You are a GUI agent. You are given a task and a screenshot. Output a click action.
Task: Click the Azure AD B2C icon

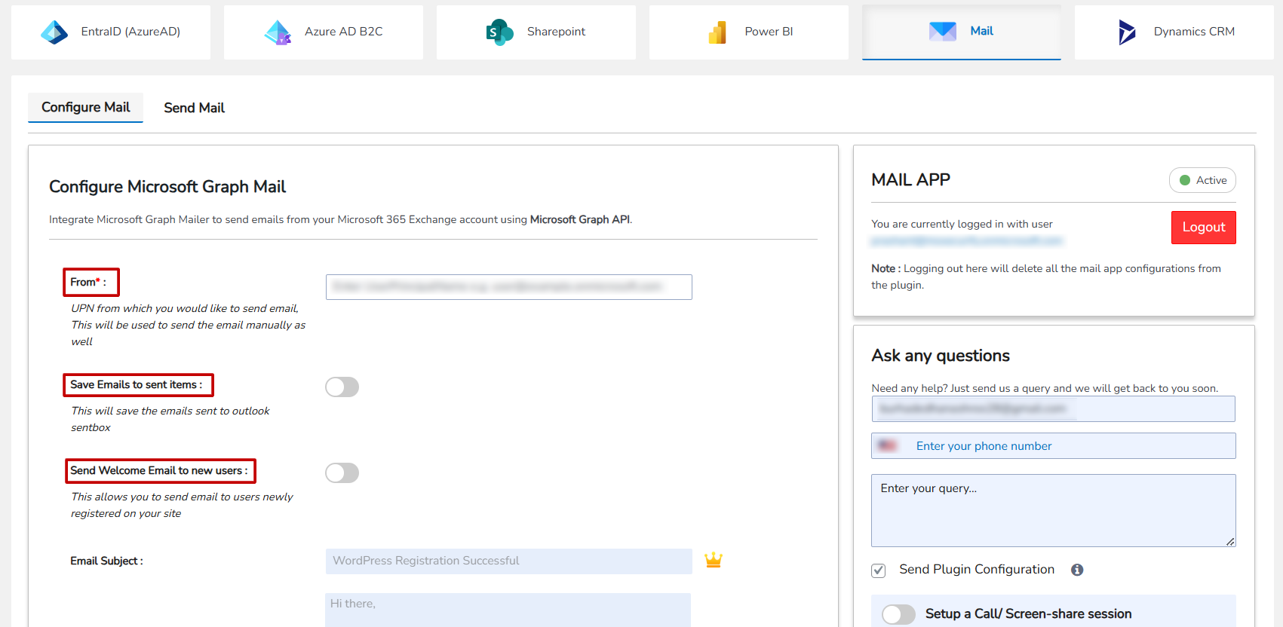tap(278, 32)
